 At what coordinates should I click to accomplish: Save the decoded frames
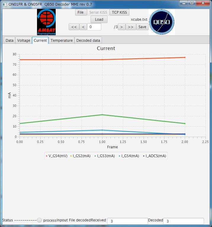142,27
